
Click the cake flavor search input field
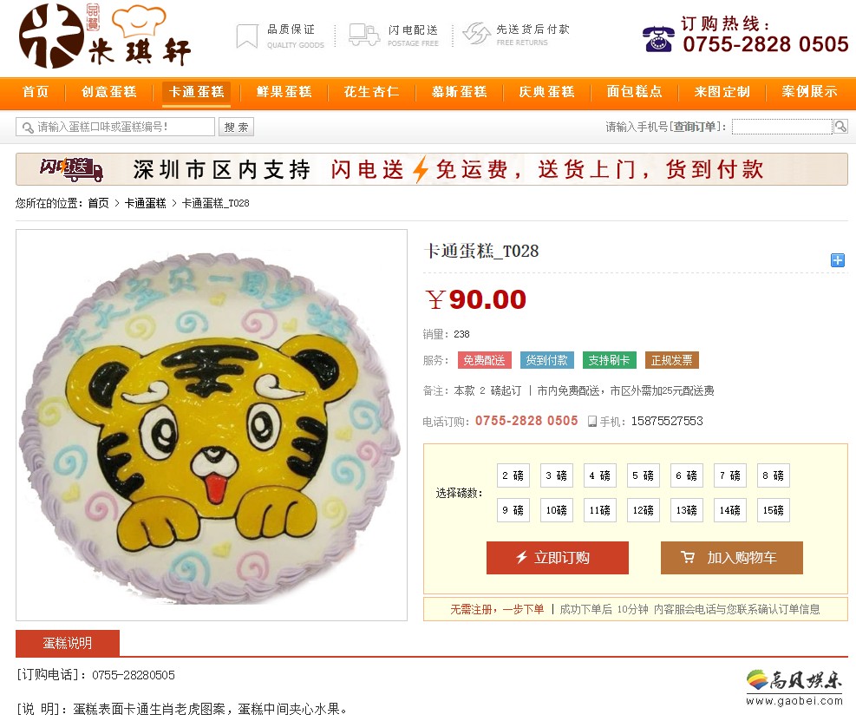coord(115,127)
